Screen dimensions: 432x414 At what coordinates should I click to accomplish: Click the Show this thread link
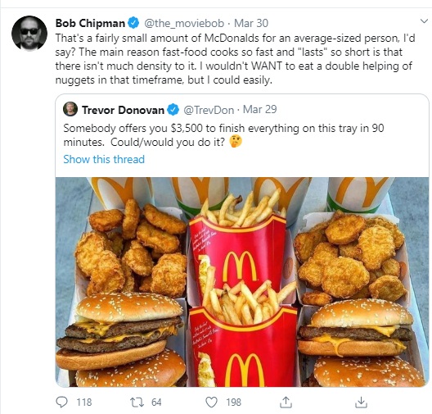click(x=104, y=159)
